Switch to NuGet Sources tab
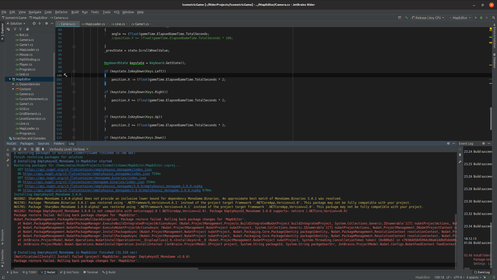The height and width of the screenshot is (280, 497). (43, 143)
